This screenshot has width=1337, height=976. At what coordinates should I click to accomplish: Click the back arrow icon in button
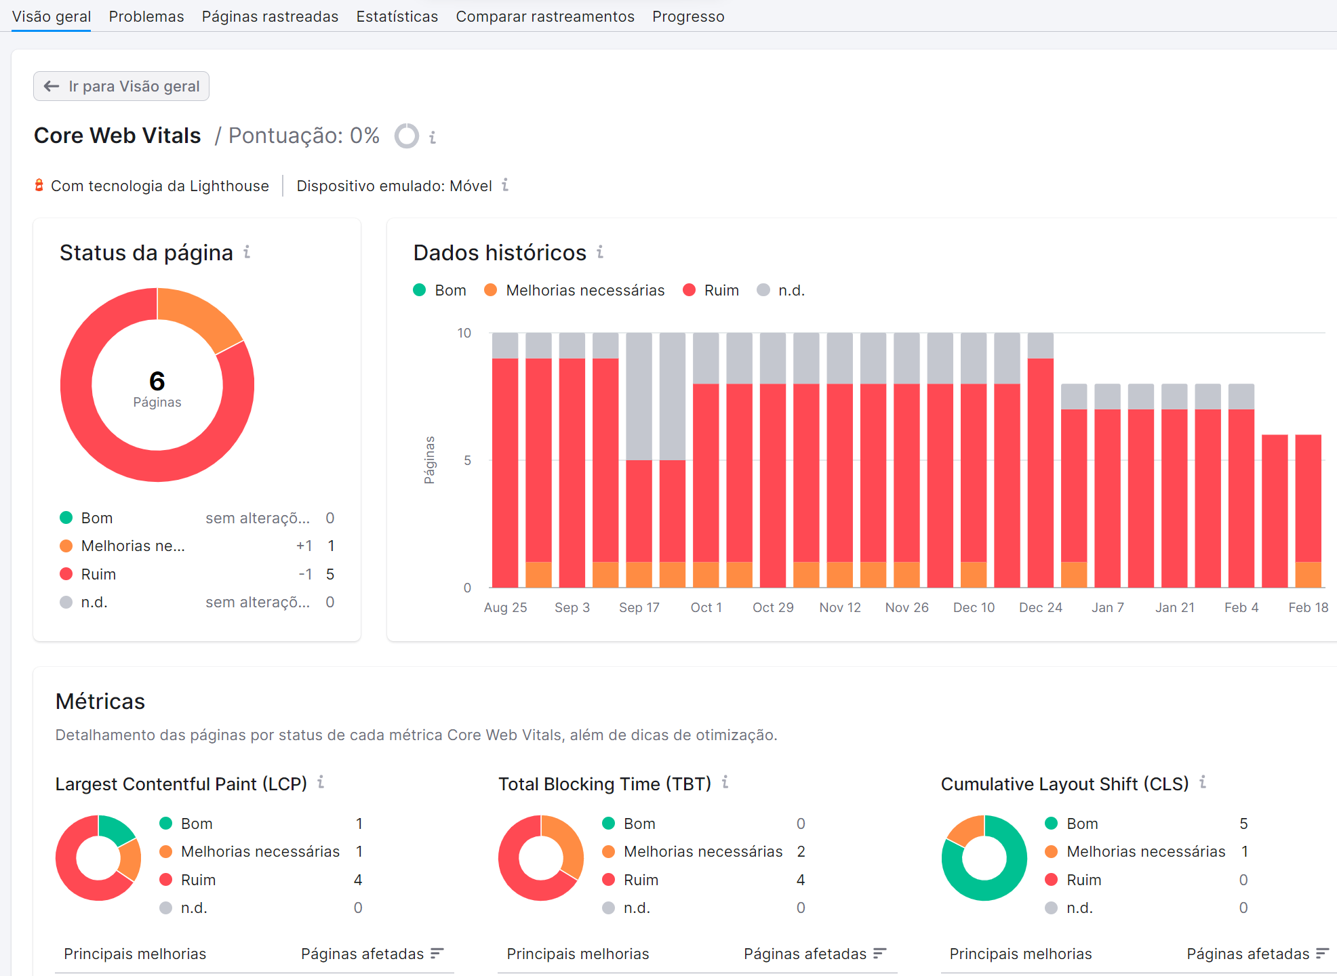(52, 86)
